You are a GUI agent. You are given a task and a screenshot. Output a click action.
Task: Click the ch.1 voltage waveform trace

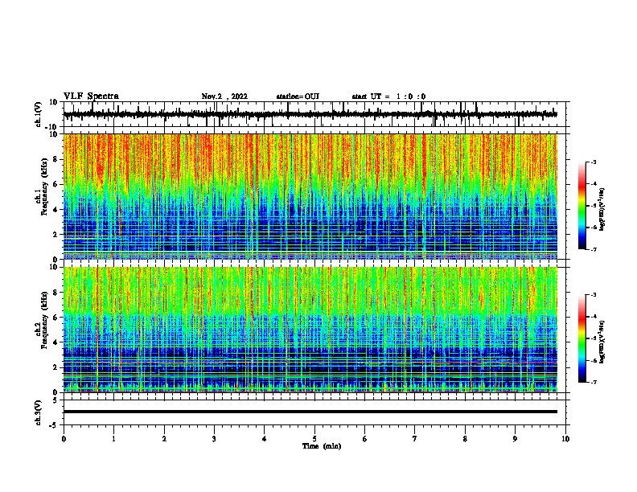(310, 114)
